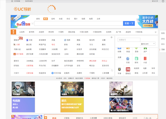Open the 快递 icon in the right panel

coord(128,48)
